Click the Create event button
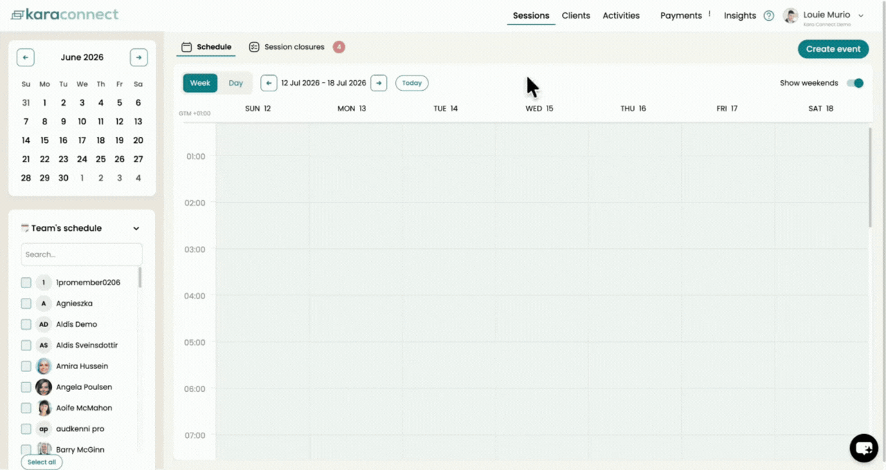Image resolution: width=886 pixels, height=470 pixels. 833,49
